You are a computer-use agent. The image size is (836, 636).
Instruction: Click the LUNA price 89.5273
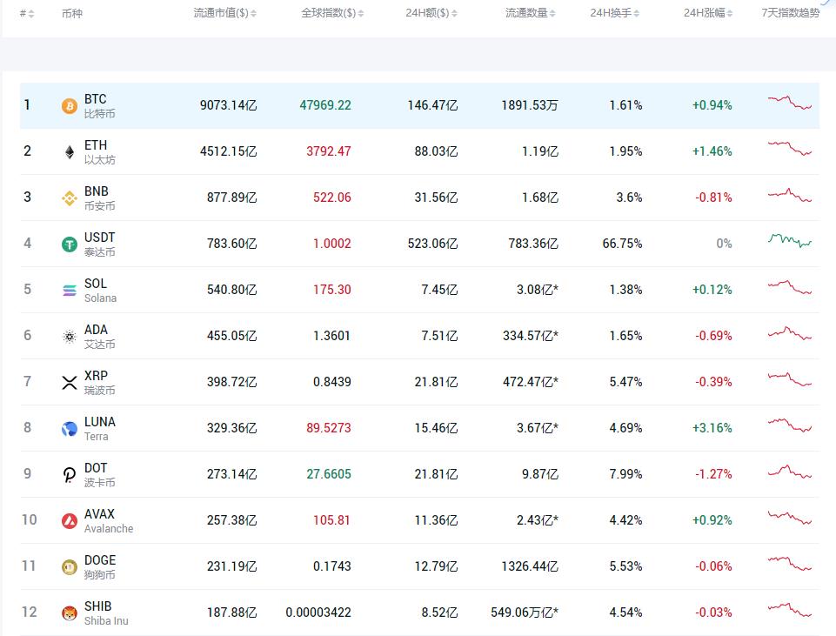(x=329, y=428)
